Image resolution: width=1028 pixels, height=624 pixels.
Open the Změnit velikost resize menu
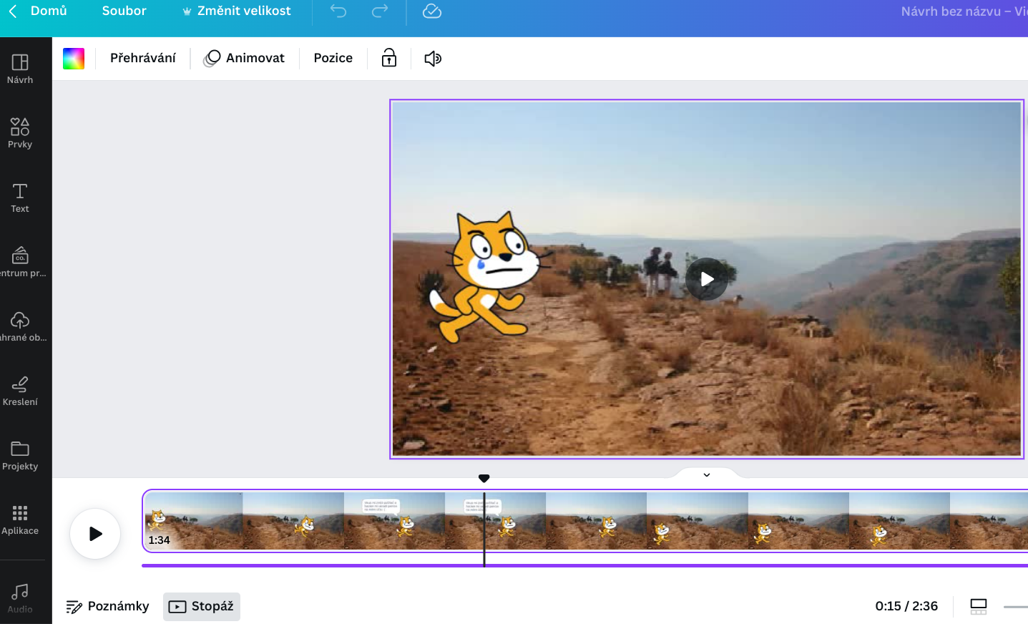coord(237,11)
